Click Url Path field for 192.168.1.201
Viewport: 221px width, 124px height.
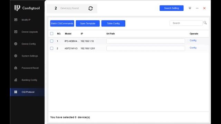[x=146, y=48]
